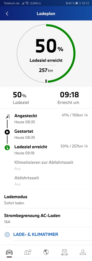Open the profile tab icon
Image resolution: width=92 pixels, height=261 pixels.
tap(83, 252)
